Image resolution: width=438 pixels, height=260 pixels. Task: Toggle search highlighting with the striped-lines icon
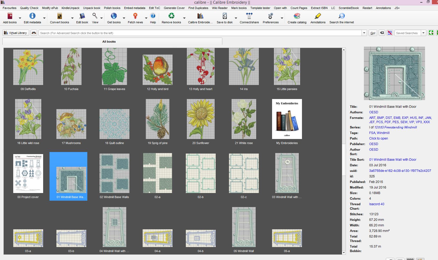tap(390, 33)
